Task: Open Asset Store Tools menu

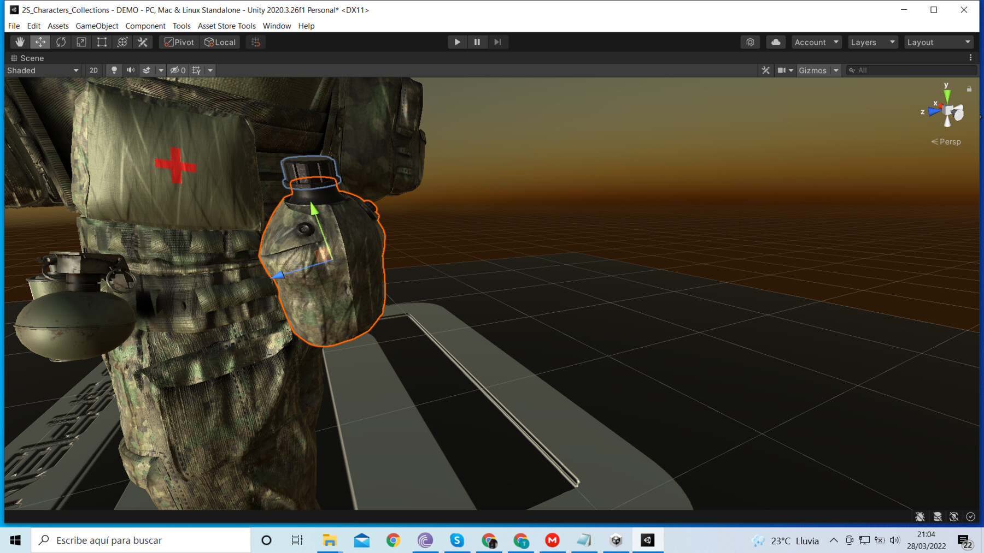Action: coord(226,26)
